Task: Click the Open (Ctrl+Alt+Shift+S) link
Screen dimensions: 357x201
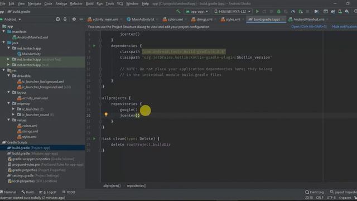Action: click(308, 27)
